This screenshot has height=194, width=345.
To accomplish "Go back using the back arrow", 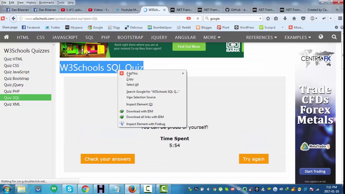I will [x=13, y=19].
